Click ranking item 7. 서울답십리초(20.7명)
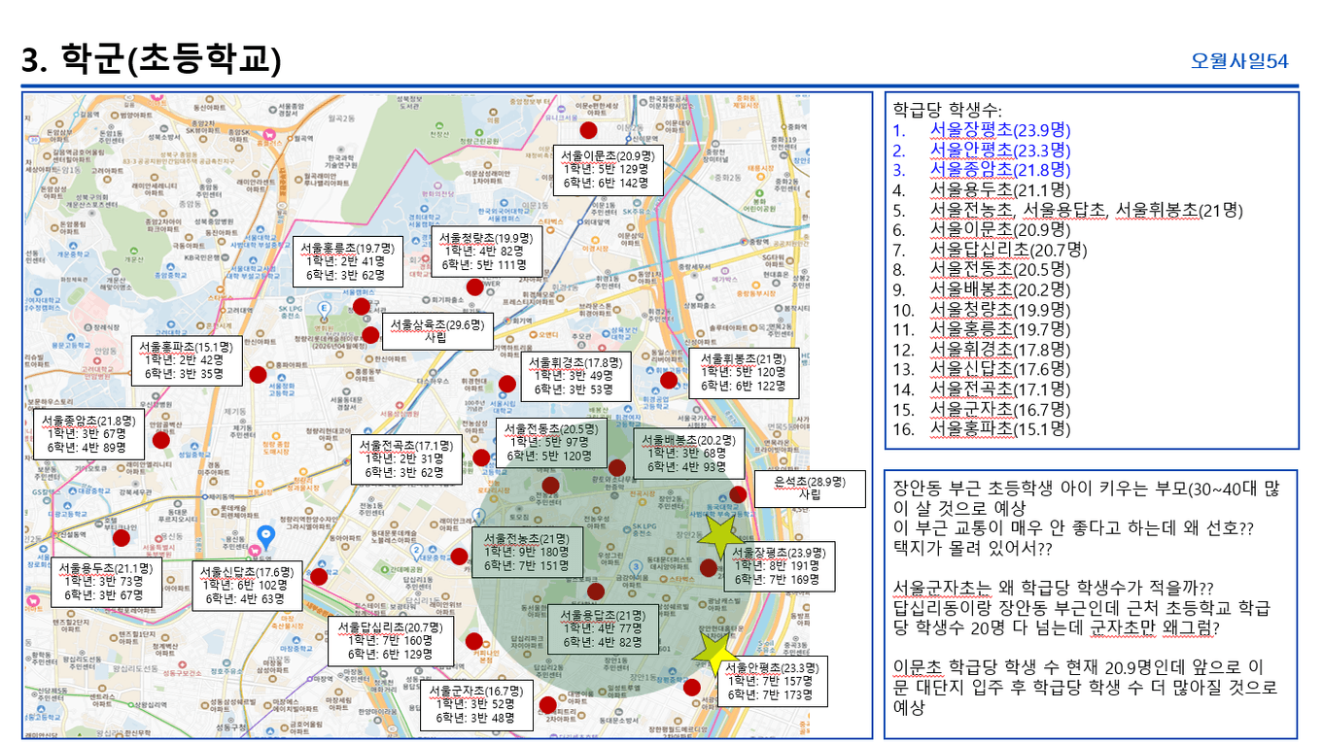1323x744 pixels. coord(990,249)
